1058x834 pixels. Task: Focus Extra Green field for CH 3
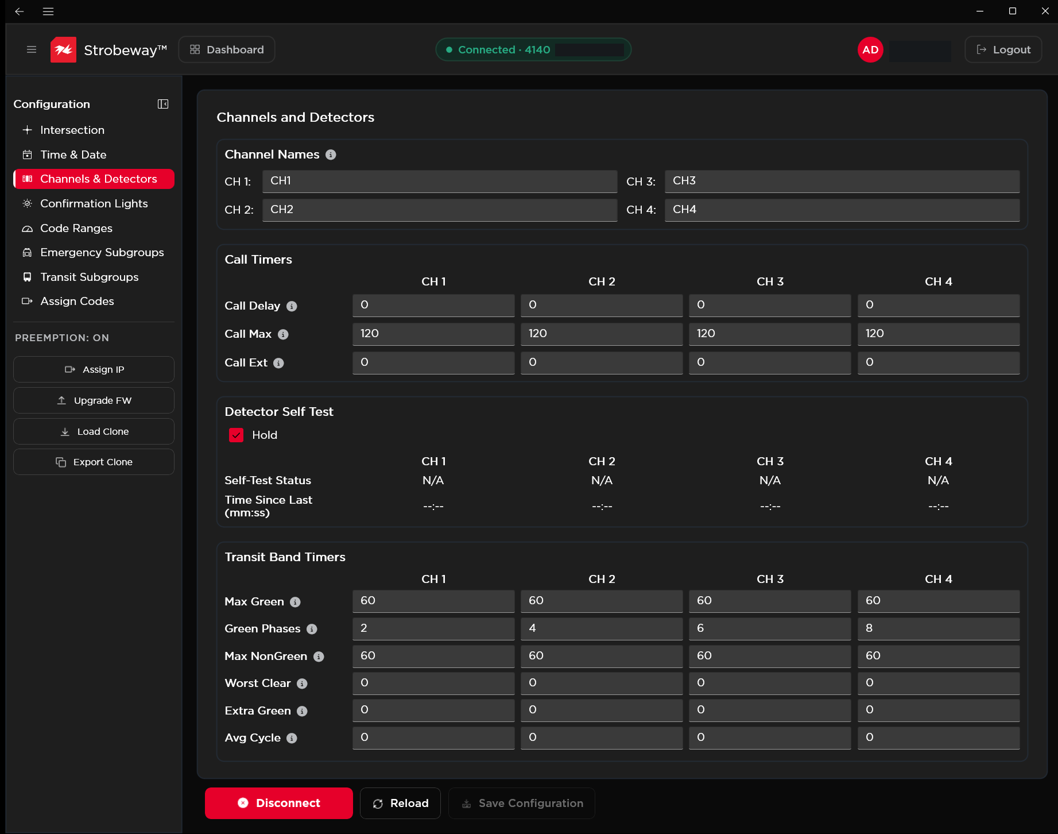(x=770, y=710)
